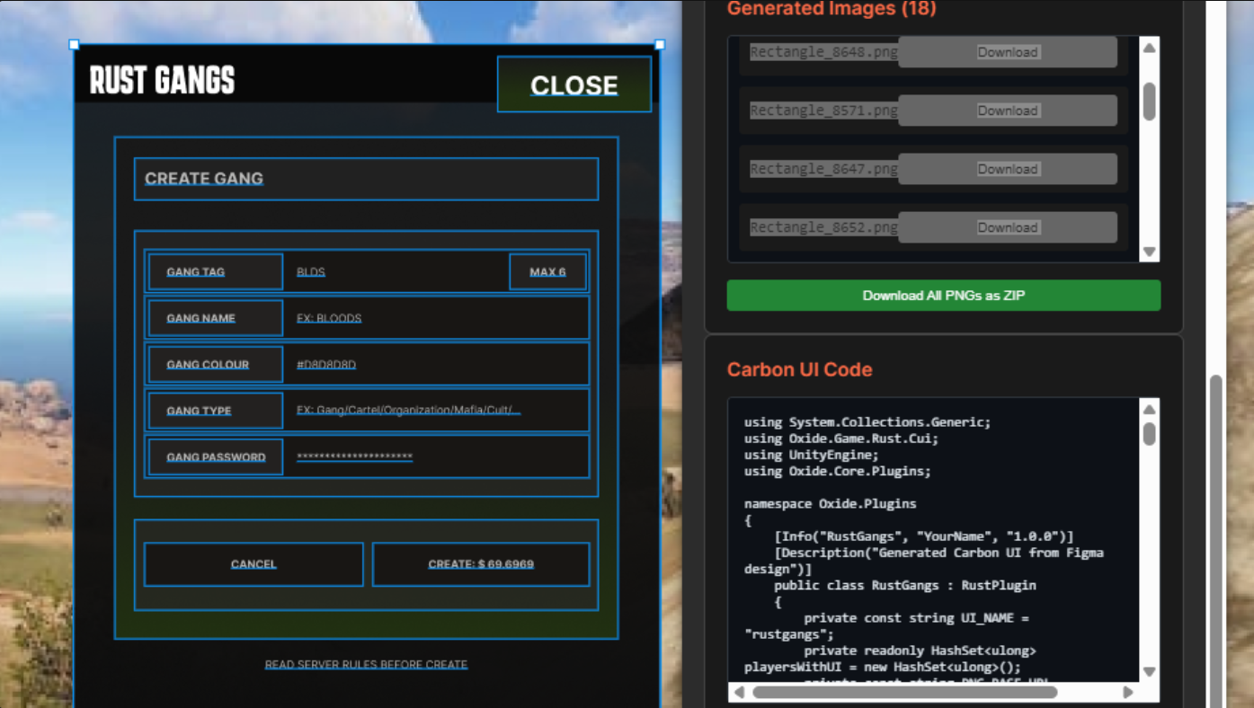The image size is (1254, 708).
Task: Click the Gang Name input field
Action: pos(436,318)
